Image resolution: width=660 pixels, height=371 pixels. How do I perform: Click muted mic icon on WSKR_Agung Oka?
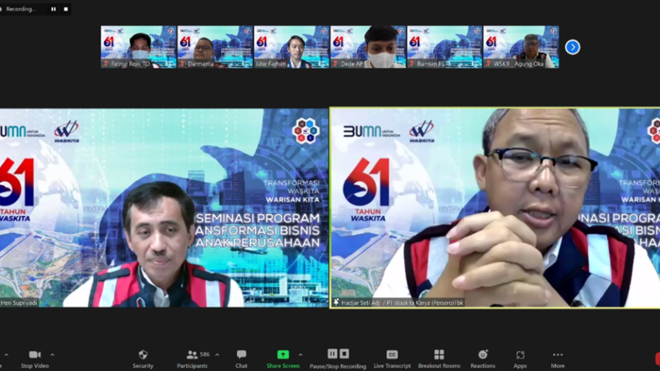click(x=488, y=64)
